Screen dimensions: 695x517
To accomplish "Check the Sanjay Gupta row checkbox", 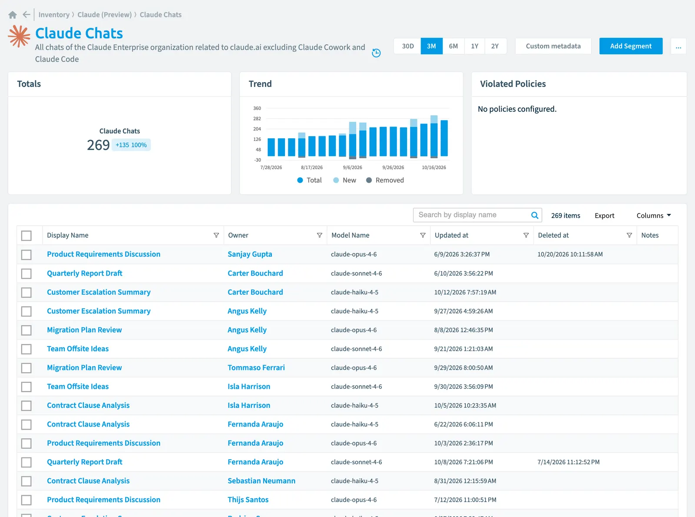I will click(26, 254).
